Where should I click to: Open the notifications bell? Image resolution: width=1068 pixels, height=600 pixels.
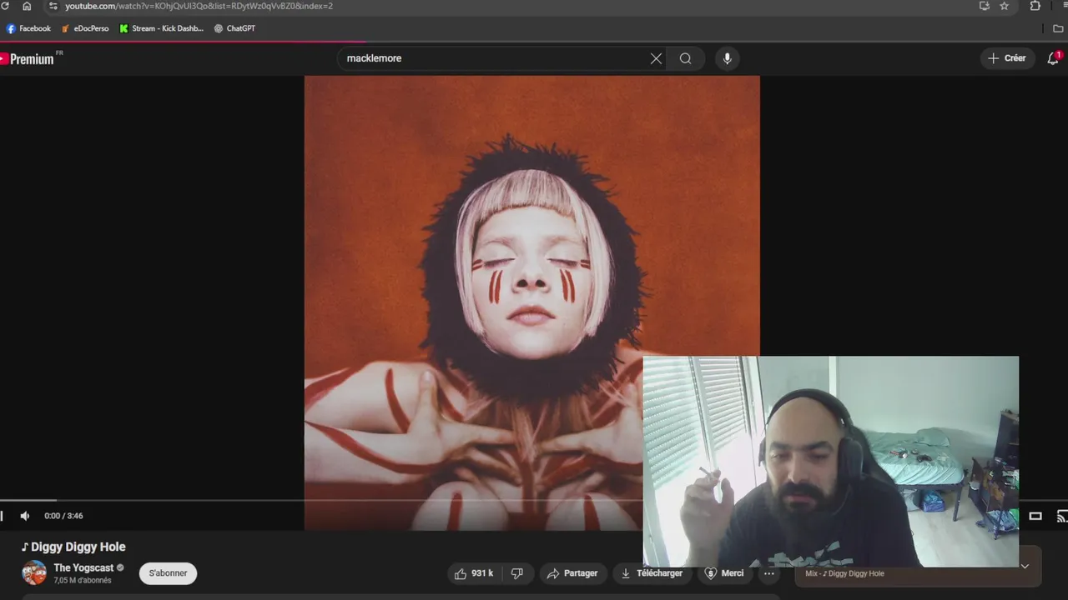coord(1053,58)
